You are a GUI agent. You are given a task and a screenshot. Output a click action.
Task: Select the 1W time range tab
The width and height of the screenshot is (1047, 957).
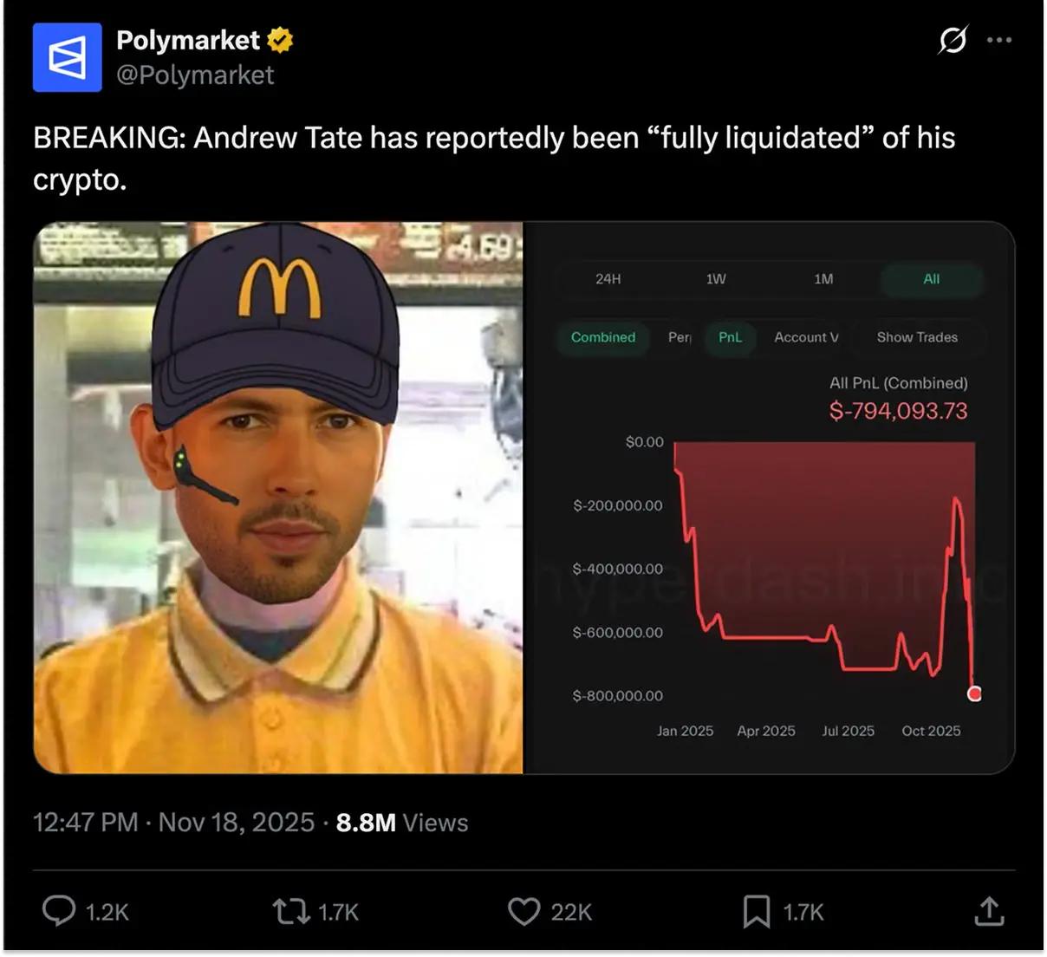click(715, 279)
